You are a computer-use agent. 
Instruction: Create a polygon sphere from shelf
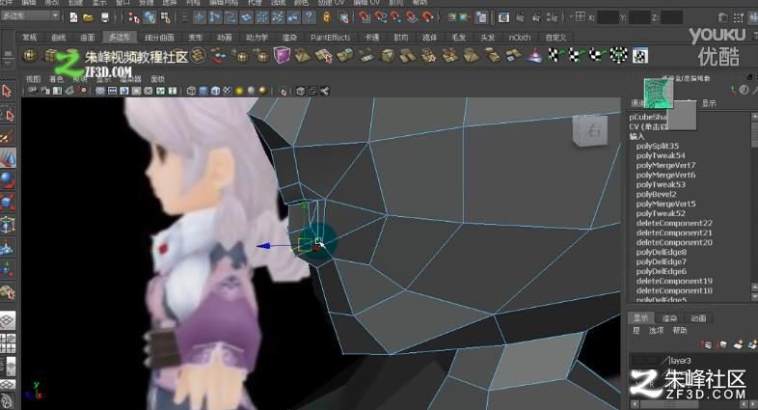click(30, 56)
